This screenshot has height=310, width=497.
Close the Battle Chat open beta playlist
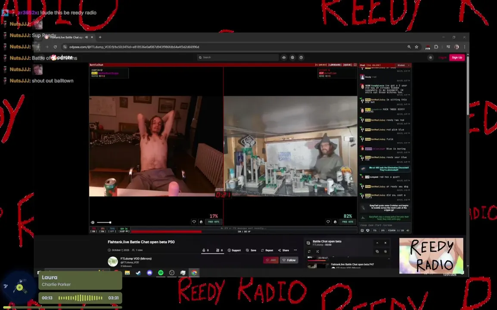click(x=385, y=243)
